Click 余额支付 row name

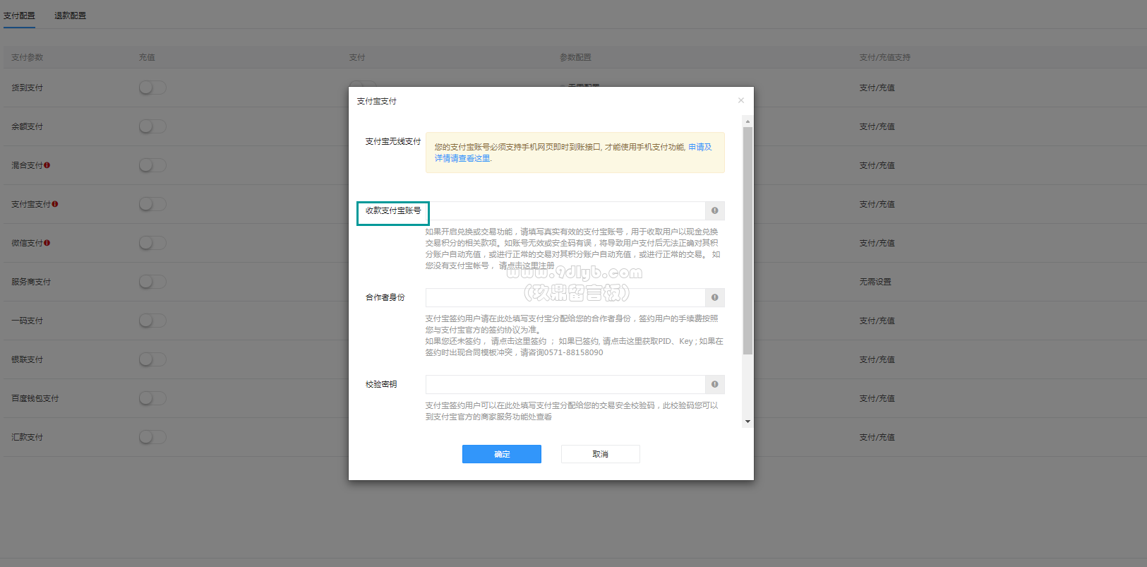(28, 126)
